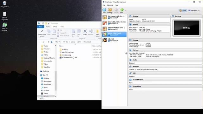The height and width of the screenshot is (114, 203).
Task: Click the Network section header icon
Action: [130, 66]
